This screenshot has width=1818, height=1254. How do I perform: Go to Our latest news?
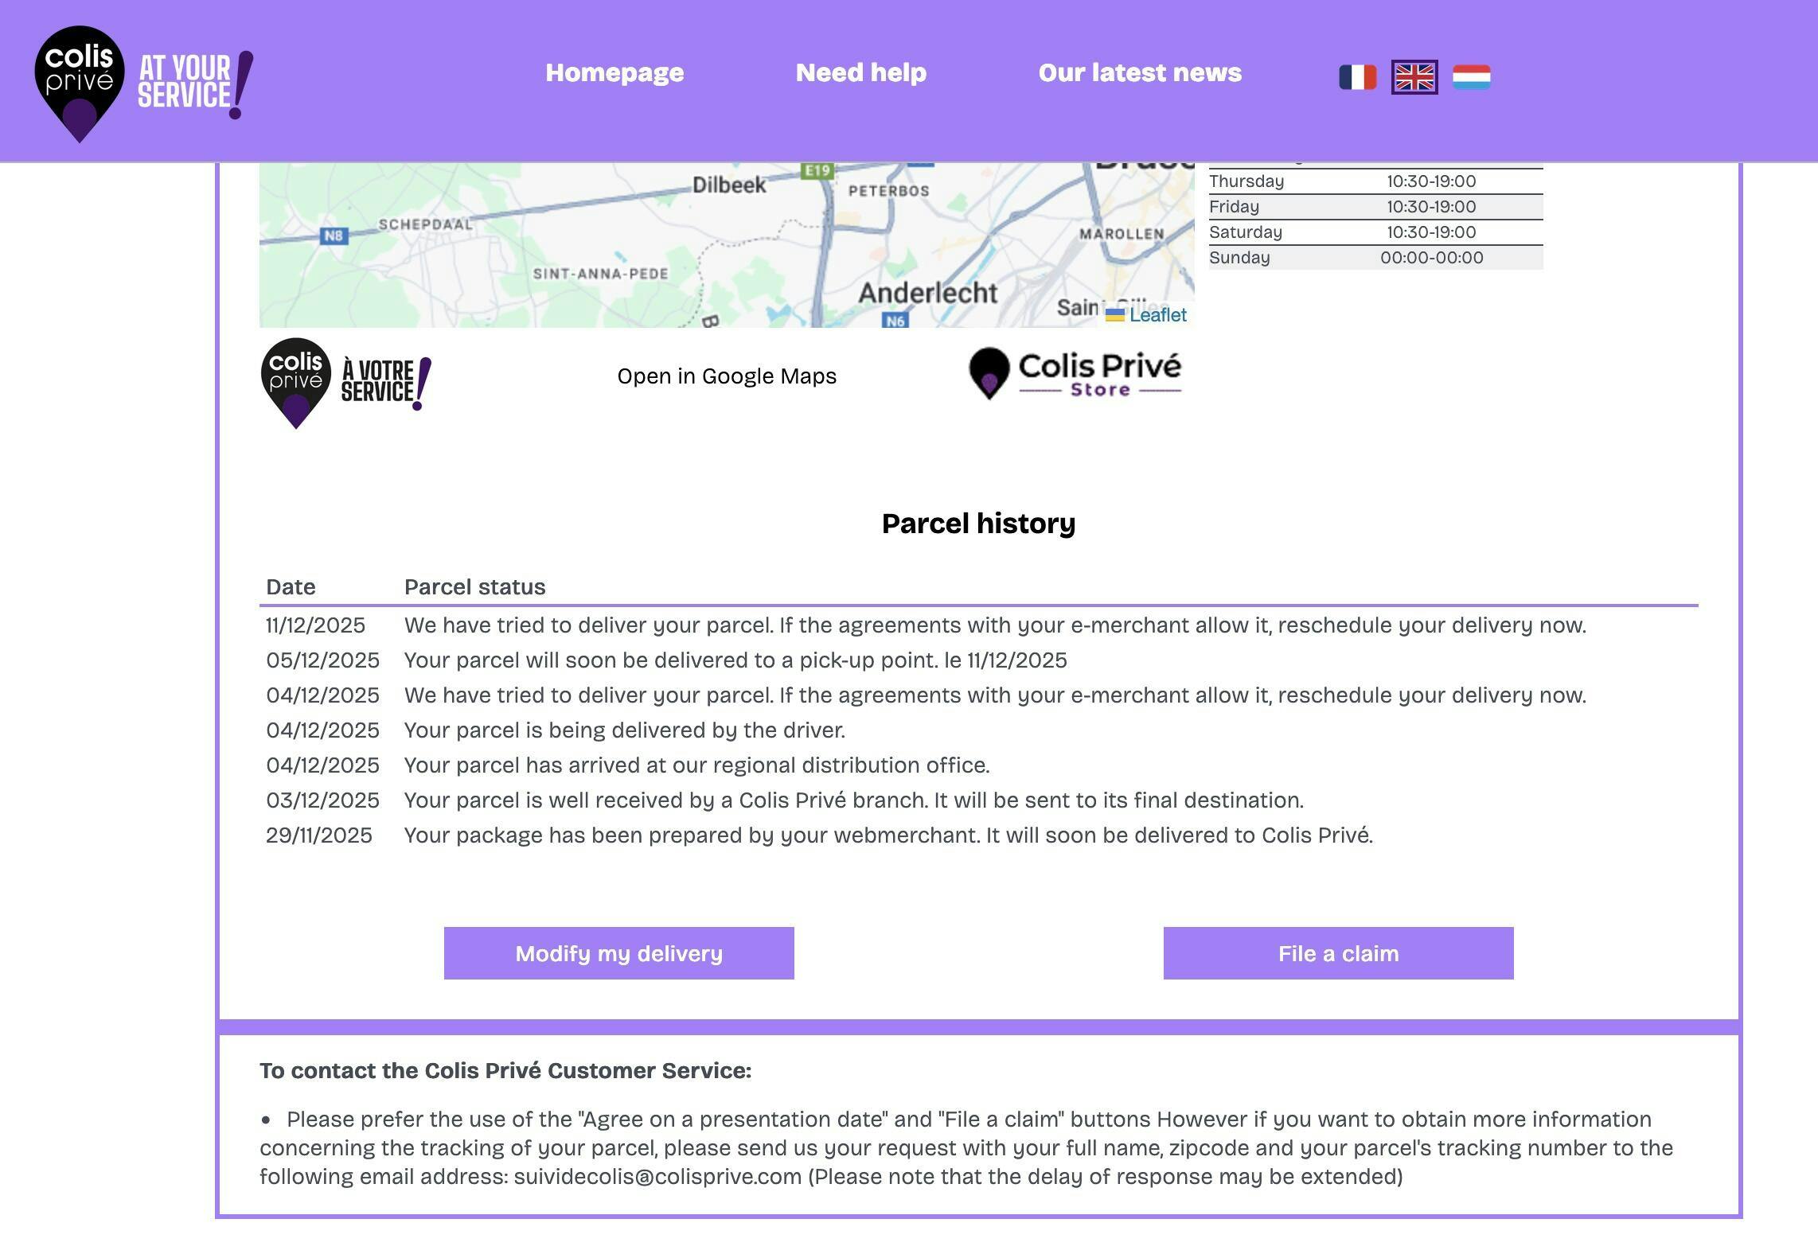[x=1139, y=72]
